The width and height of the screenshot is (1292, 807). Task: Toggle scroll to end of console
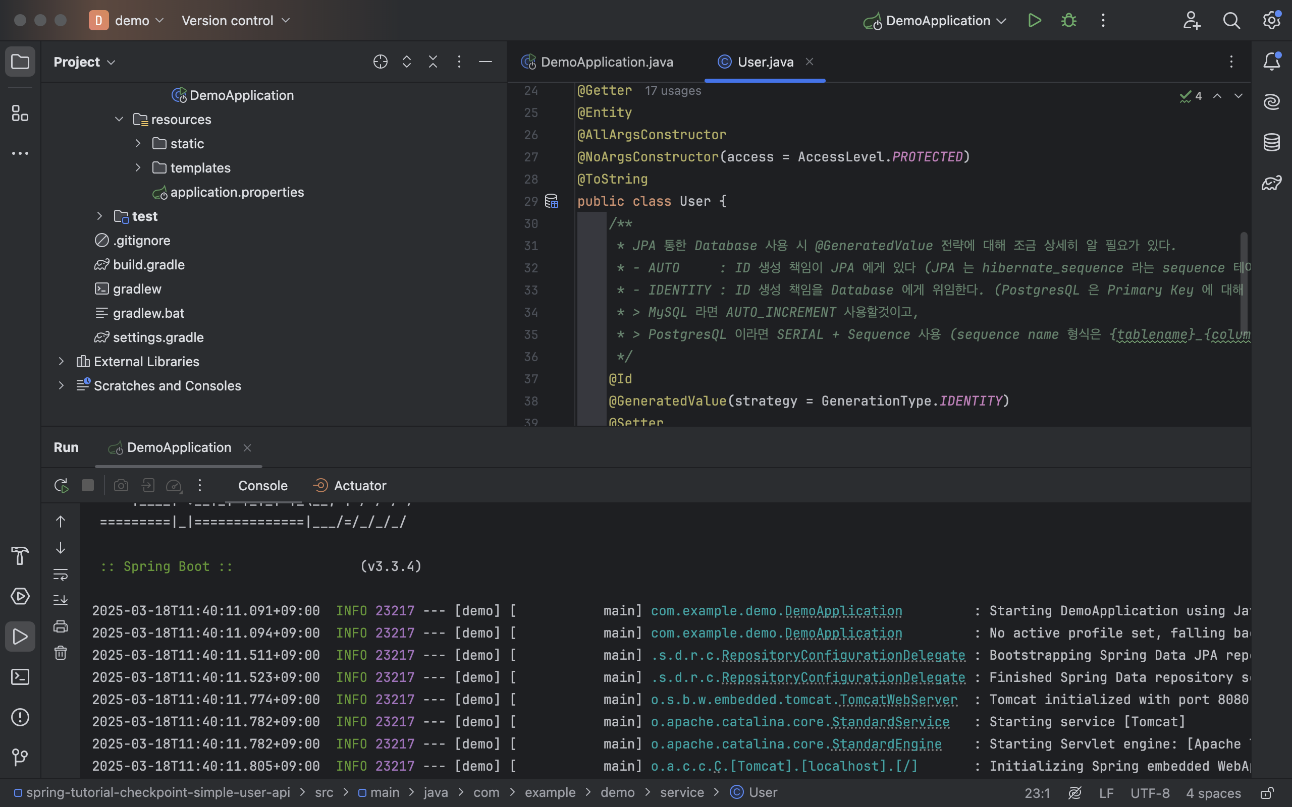coord(61,600)
